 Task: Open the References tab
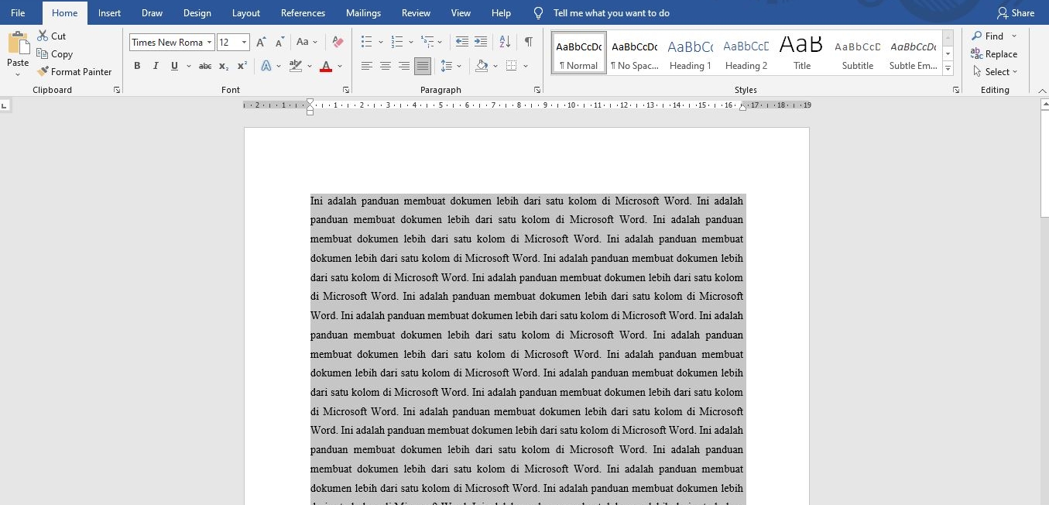tap(303, 12)
